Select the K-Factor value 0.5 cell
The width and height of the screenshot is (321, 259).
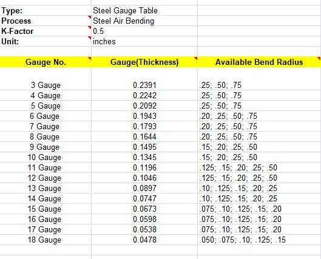[x=144, y=31]
